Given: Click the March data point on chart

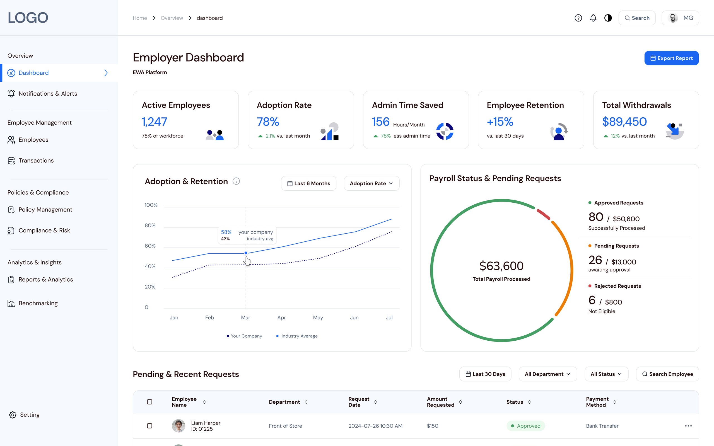Looking at the screenshot, I should tap(246, 253).
